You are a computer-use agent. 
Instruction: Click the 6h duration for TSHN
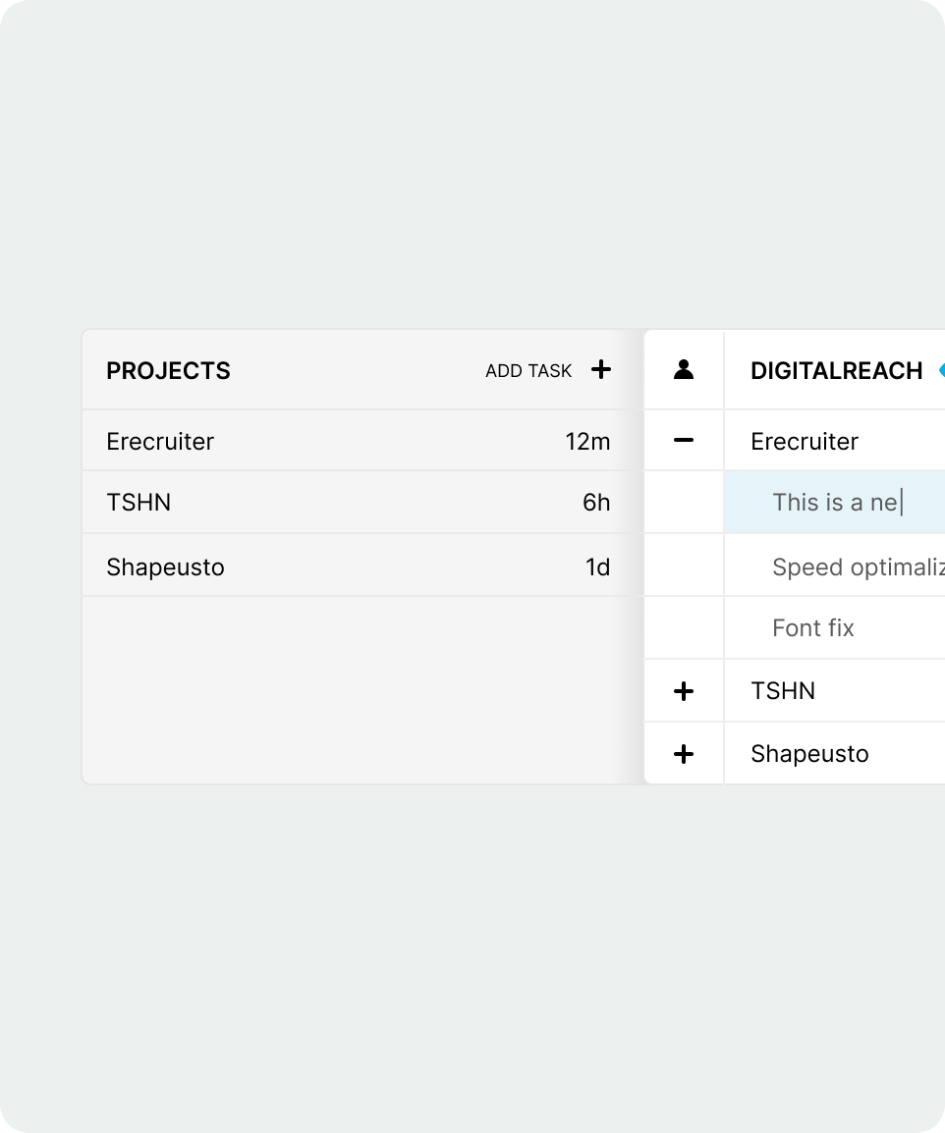[x=596, y=503]
